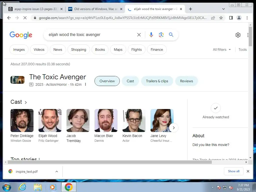Filter results by Finance
Screen dimensions: 256x192
[x=157, y=50]
